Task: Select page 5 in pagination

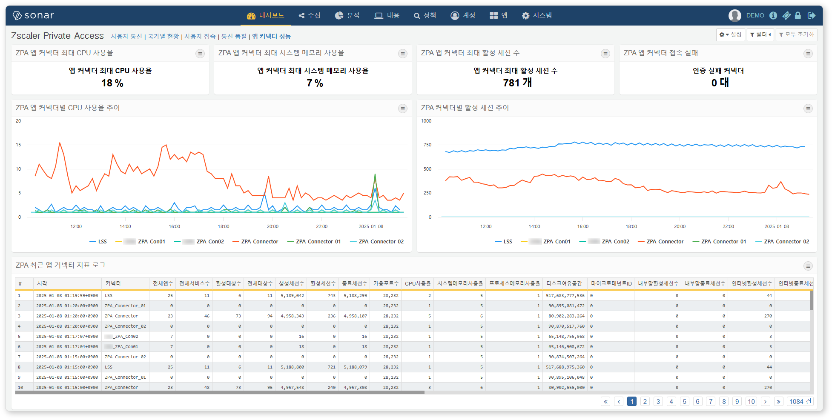Action: tap(685, 402)
